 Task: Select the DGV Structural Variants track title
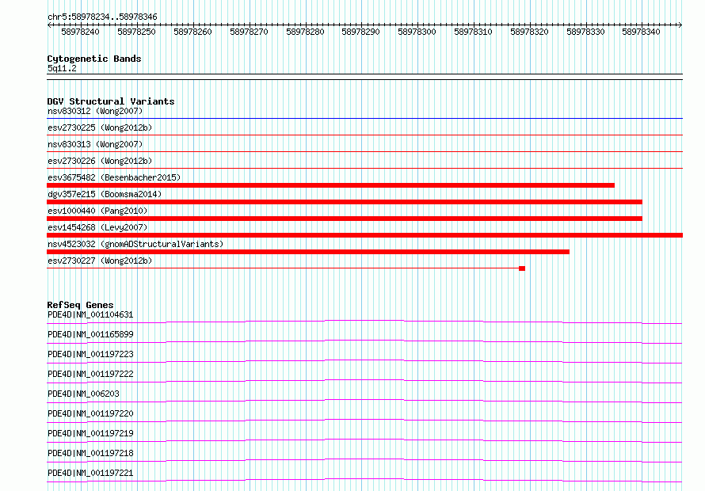[x=111, y=101]
